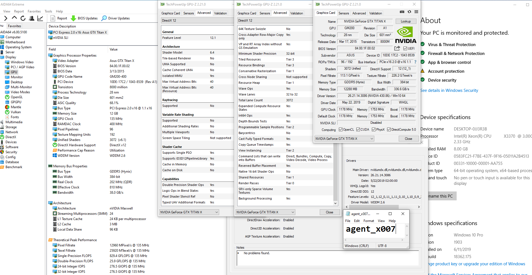Image resolution: width=532 pixels, height=275 pixels.
Task: Collapse Theoretical Peak Performance group in AIDA64
Action: tap(75, 240)
